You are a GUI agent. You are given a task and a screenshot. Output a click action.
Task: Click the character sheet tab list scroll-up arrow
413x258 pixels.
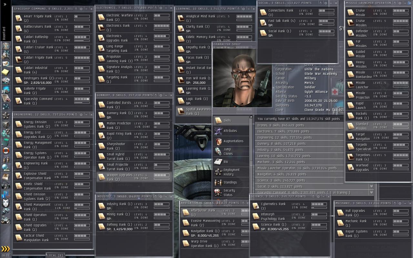point(251,117)
